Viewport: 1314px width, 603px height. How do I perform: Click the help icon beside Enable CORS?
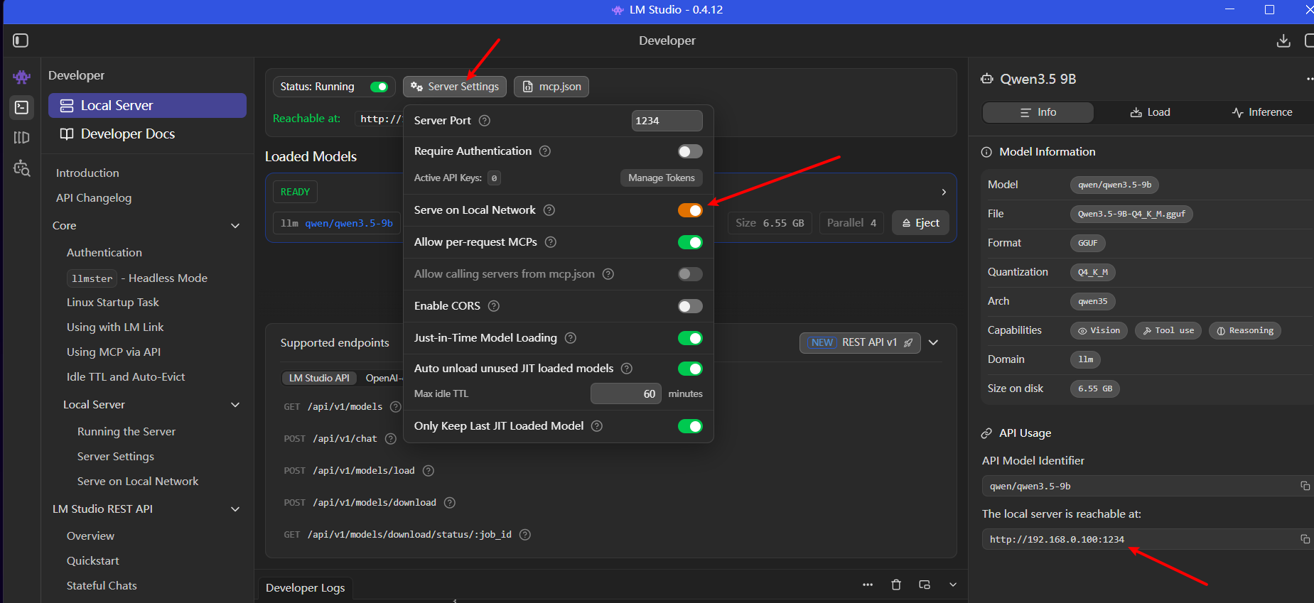[494, 306]
